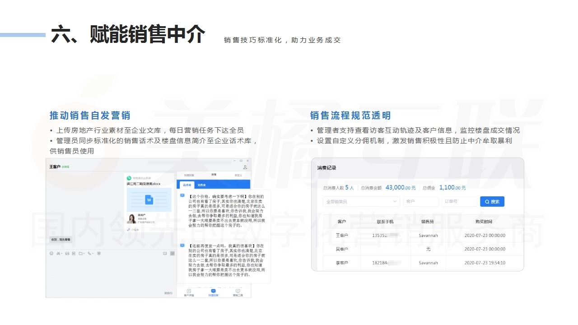Select the 自定义 tab in side panel
Image resolution: width=578 pixels, height=325 pixels.
tap(238, 175)
